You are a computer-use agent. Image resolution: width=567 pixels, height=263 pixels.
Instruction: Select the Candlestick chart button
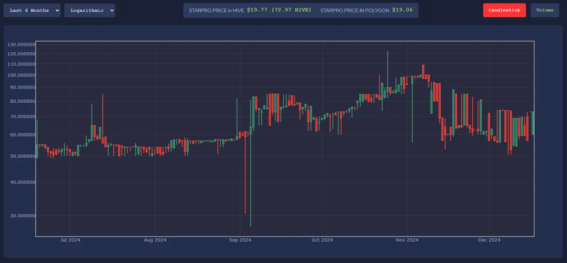click(505, 10)
